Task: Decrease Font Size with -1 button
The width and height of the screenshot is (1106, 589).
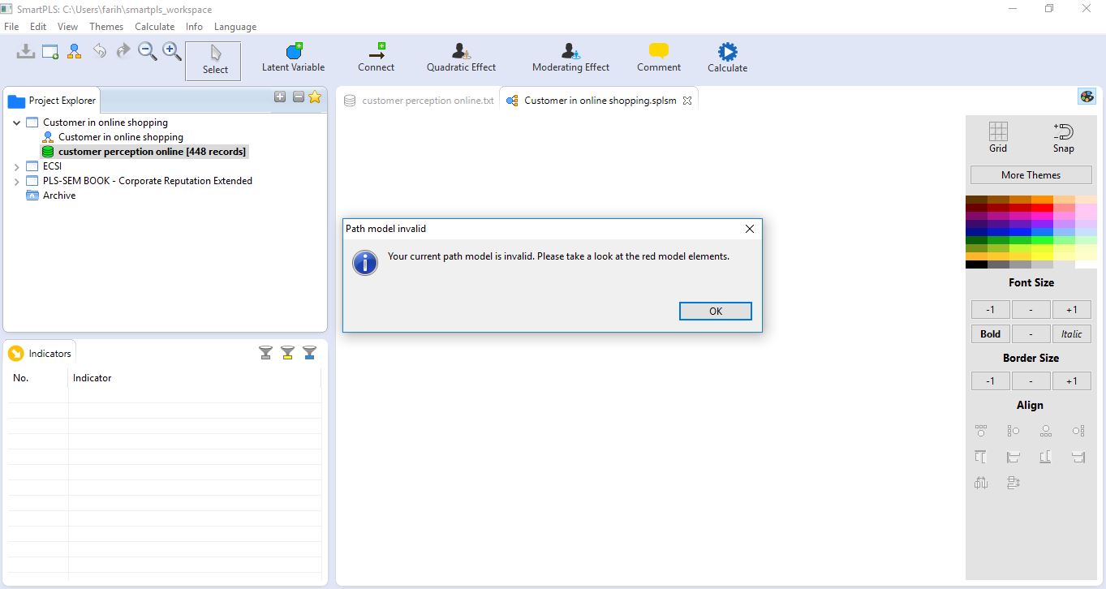Action: (x=990, y=309)
